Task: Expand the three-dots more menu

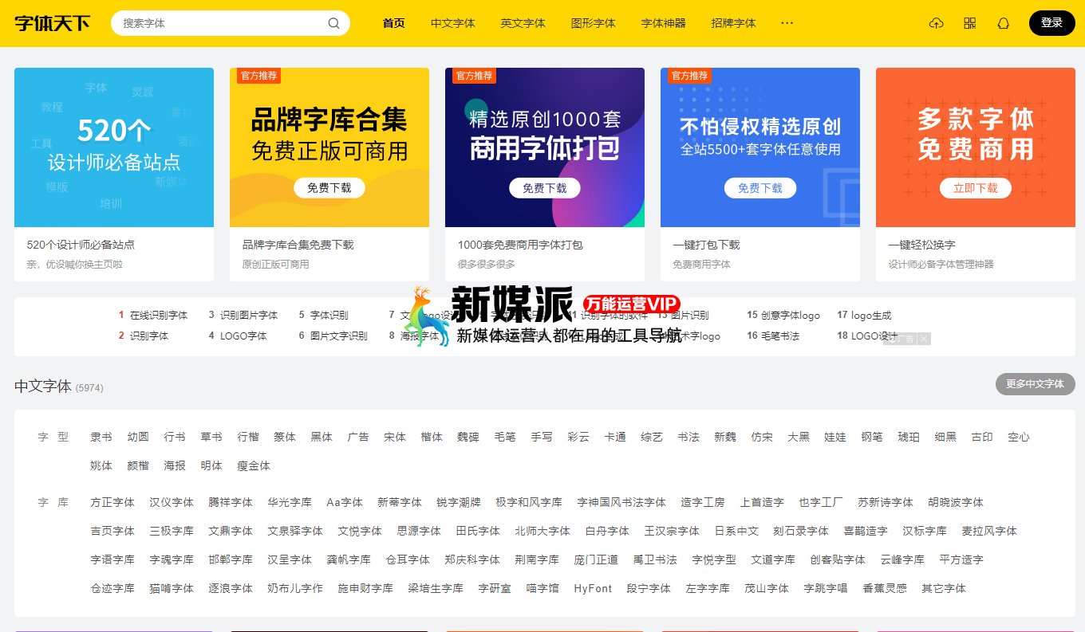Action: coord(787,23)
